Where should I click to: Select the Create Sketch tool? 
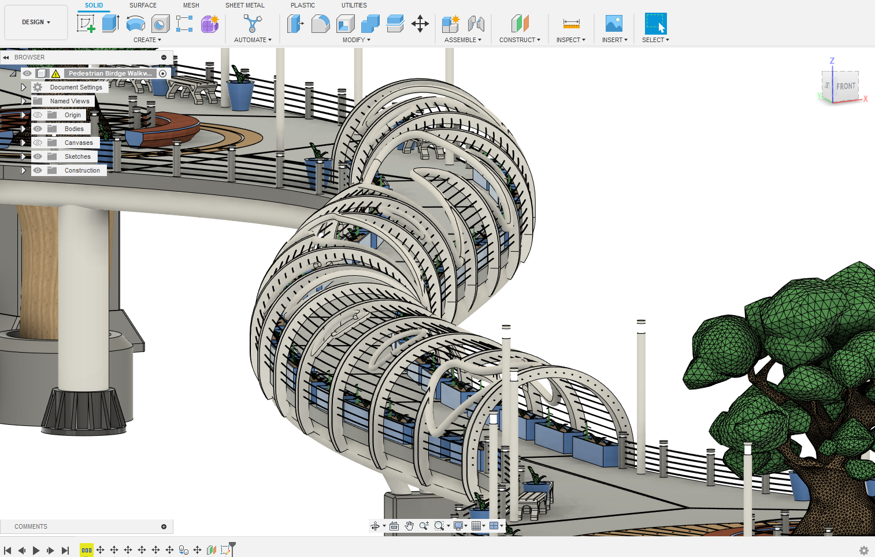pos(87,24)
